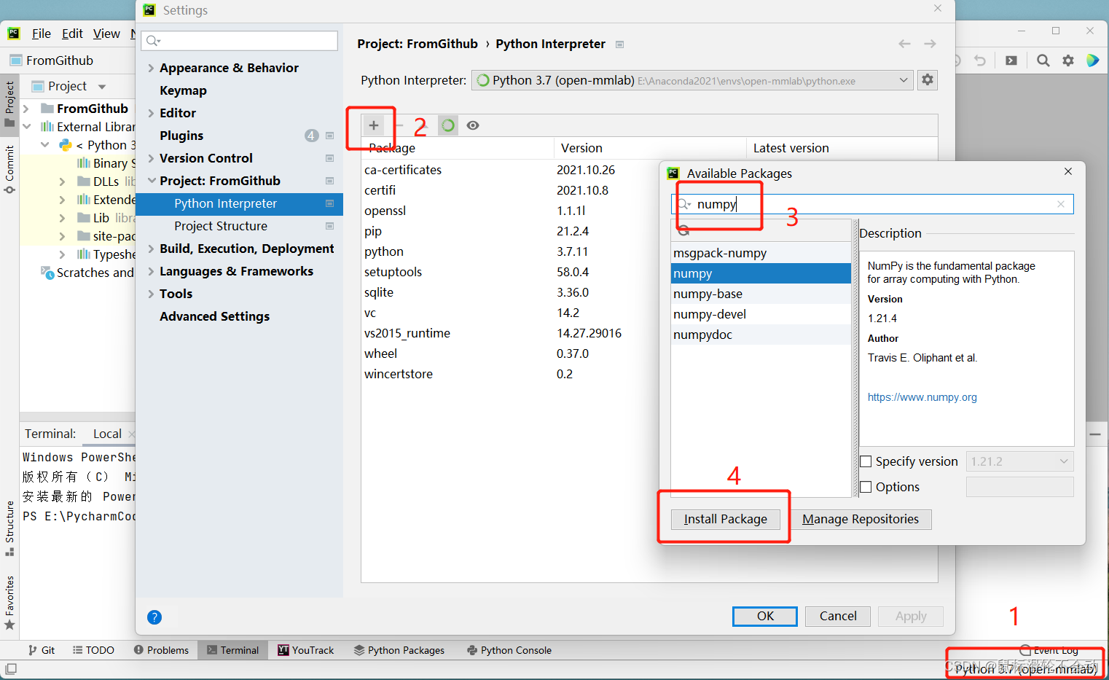Open IDE settings gear in PyCharm toolbar
The width and height of the screenshot is (1109, 680).
pyautogui.click(x=1068, y=60)
